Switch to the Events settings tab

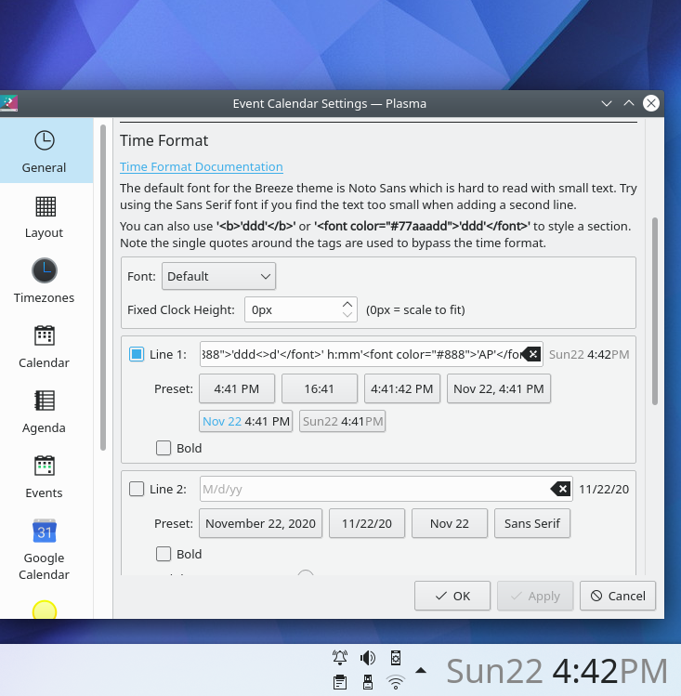point(44,477)
